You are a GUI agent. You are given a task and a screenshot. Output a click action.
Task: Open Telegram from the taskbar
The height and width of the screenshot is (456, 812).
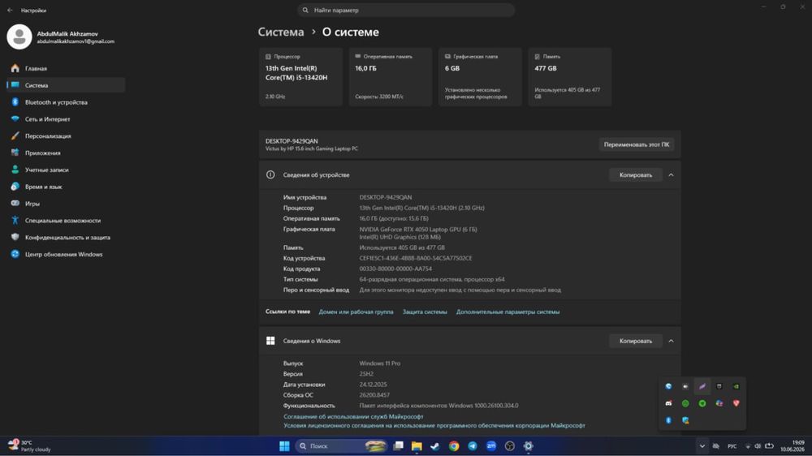tap(473, 445)
